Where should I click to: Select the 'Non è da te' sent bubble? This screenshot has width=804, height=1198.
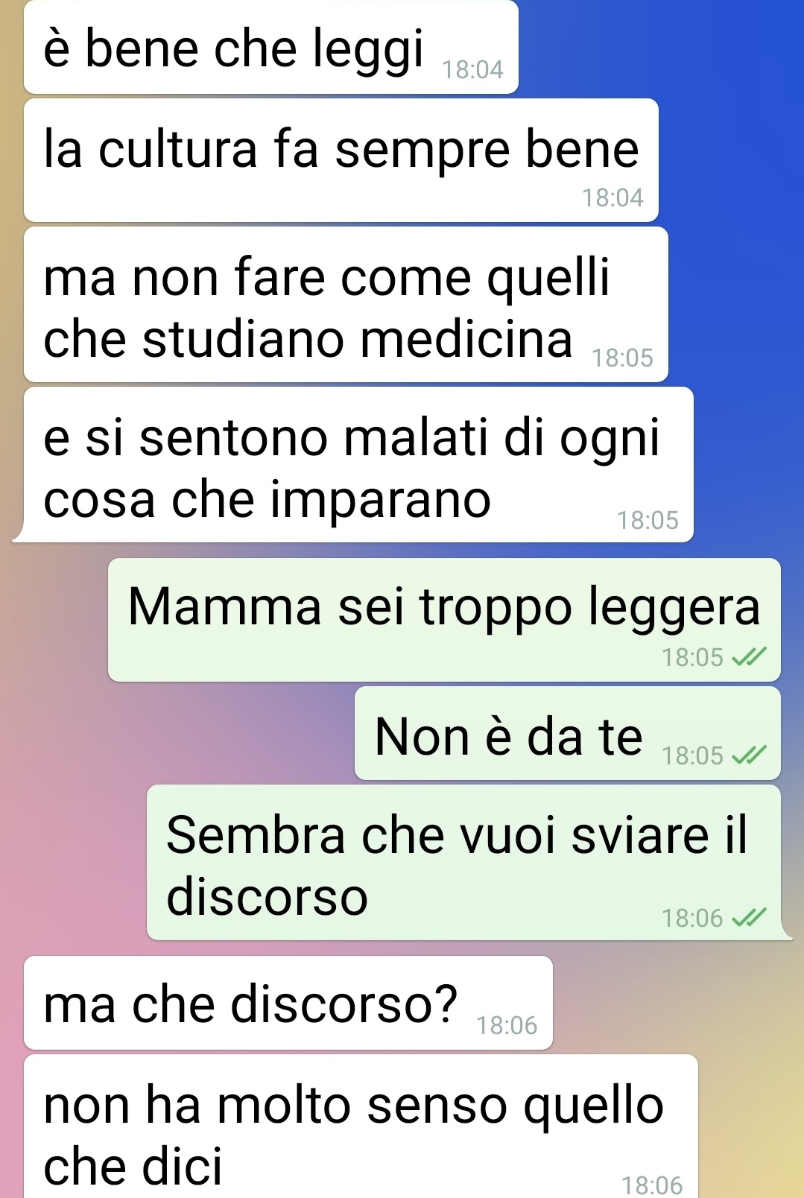coord(568,734)
